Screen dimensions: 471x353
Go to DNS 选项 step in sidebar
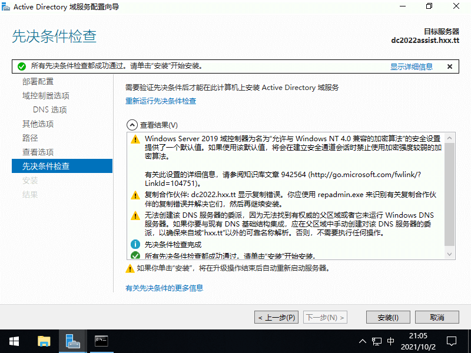click(50, 110)
